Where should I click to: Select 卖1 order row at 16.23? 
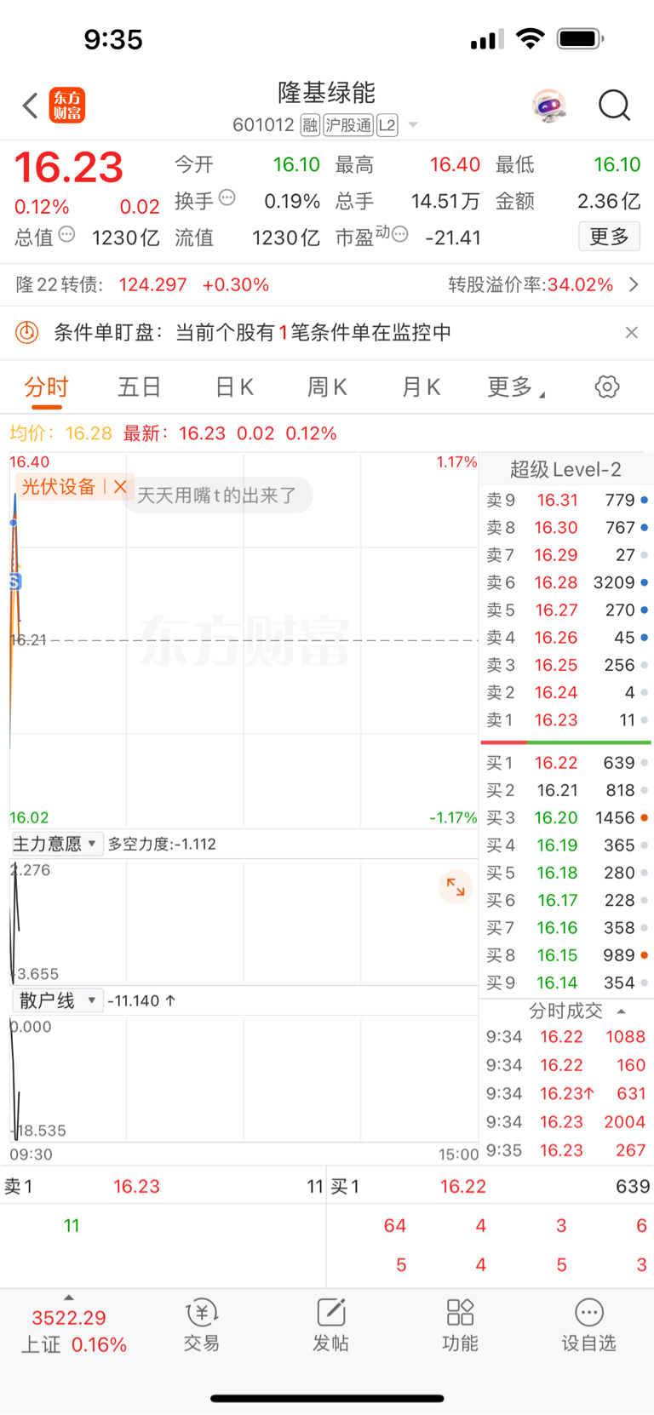(565, 720)
